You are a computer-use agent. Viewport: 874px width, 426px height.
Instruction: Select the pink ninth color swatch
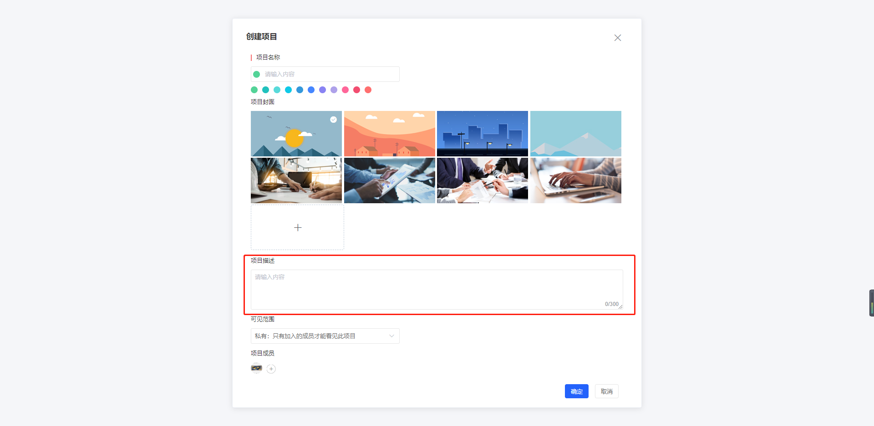pyautogui.click(x=346, y=90)
